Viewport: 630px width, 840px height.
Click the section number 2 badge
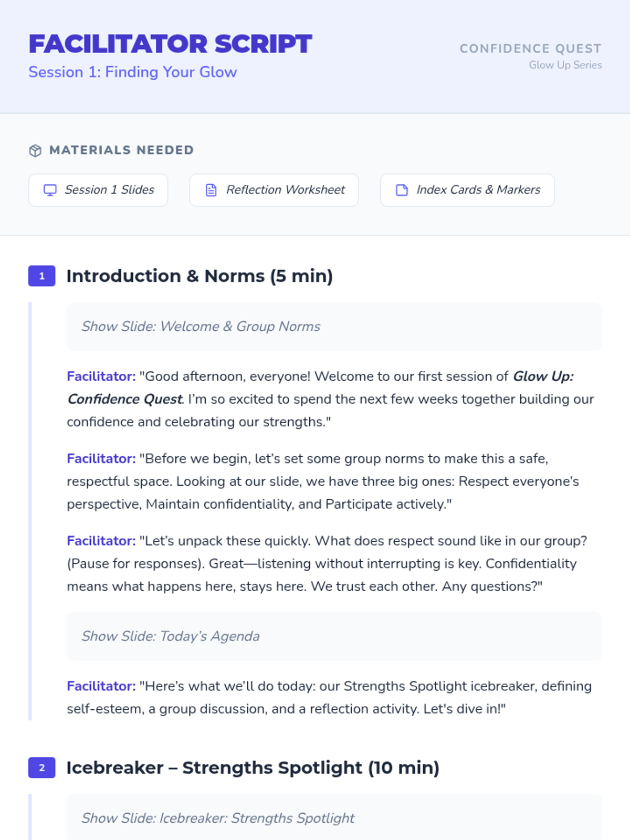tap(42, 768)
